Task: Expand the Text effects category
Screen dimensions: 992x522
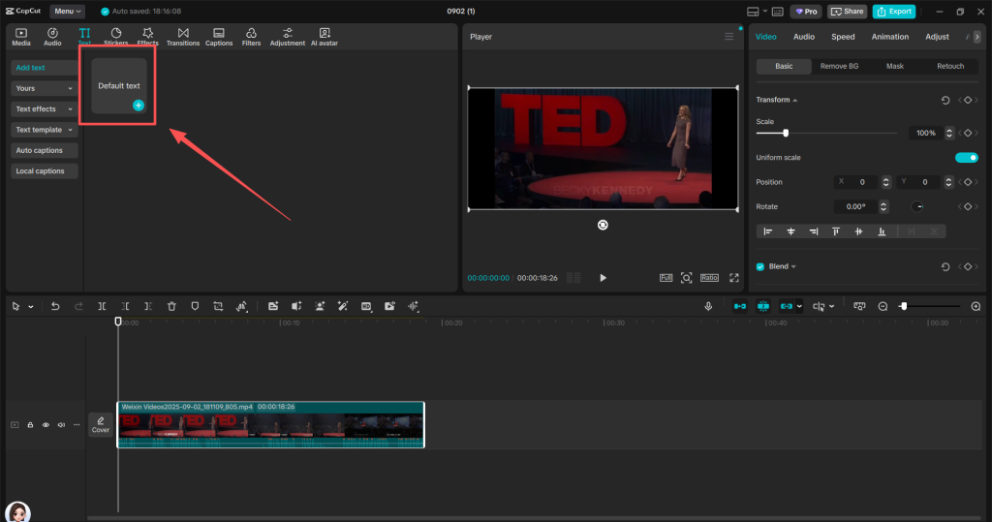Action: pyautogui.click(x=44, y=109)
